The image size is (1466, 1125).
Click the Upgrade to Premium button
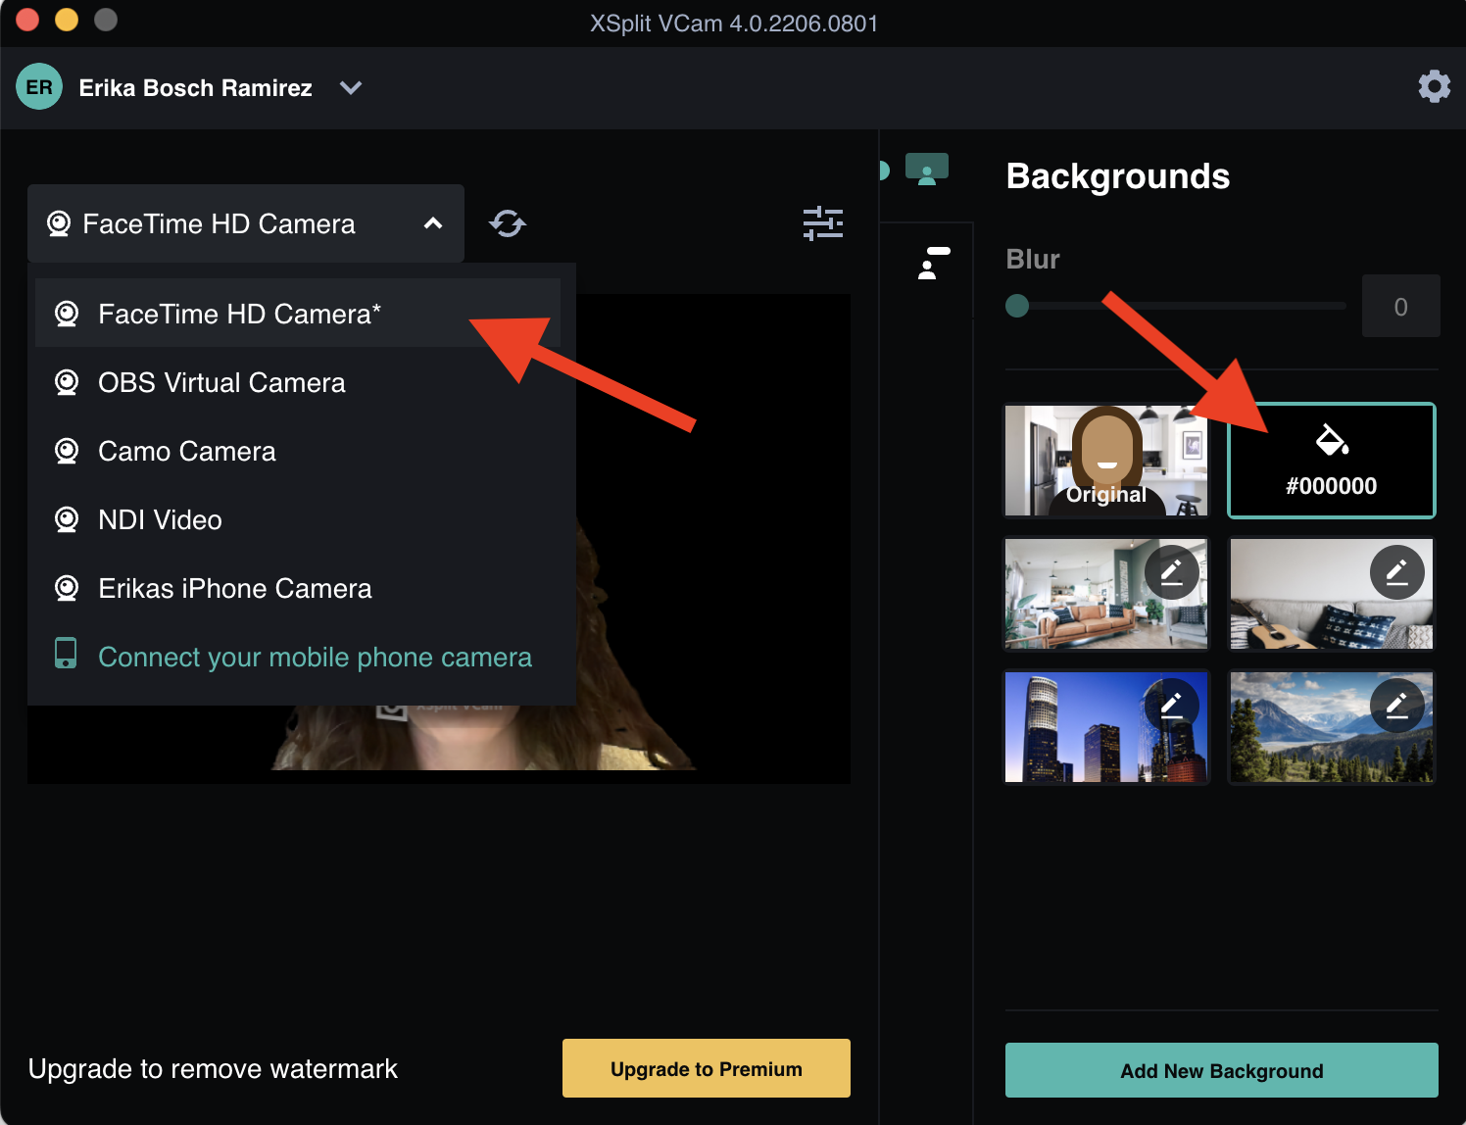click(707, 1068)
